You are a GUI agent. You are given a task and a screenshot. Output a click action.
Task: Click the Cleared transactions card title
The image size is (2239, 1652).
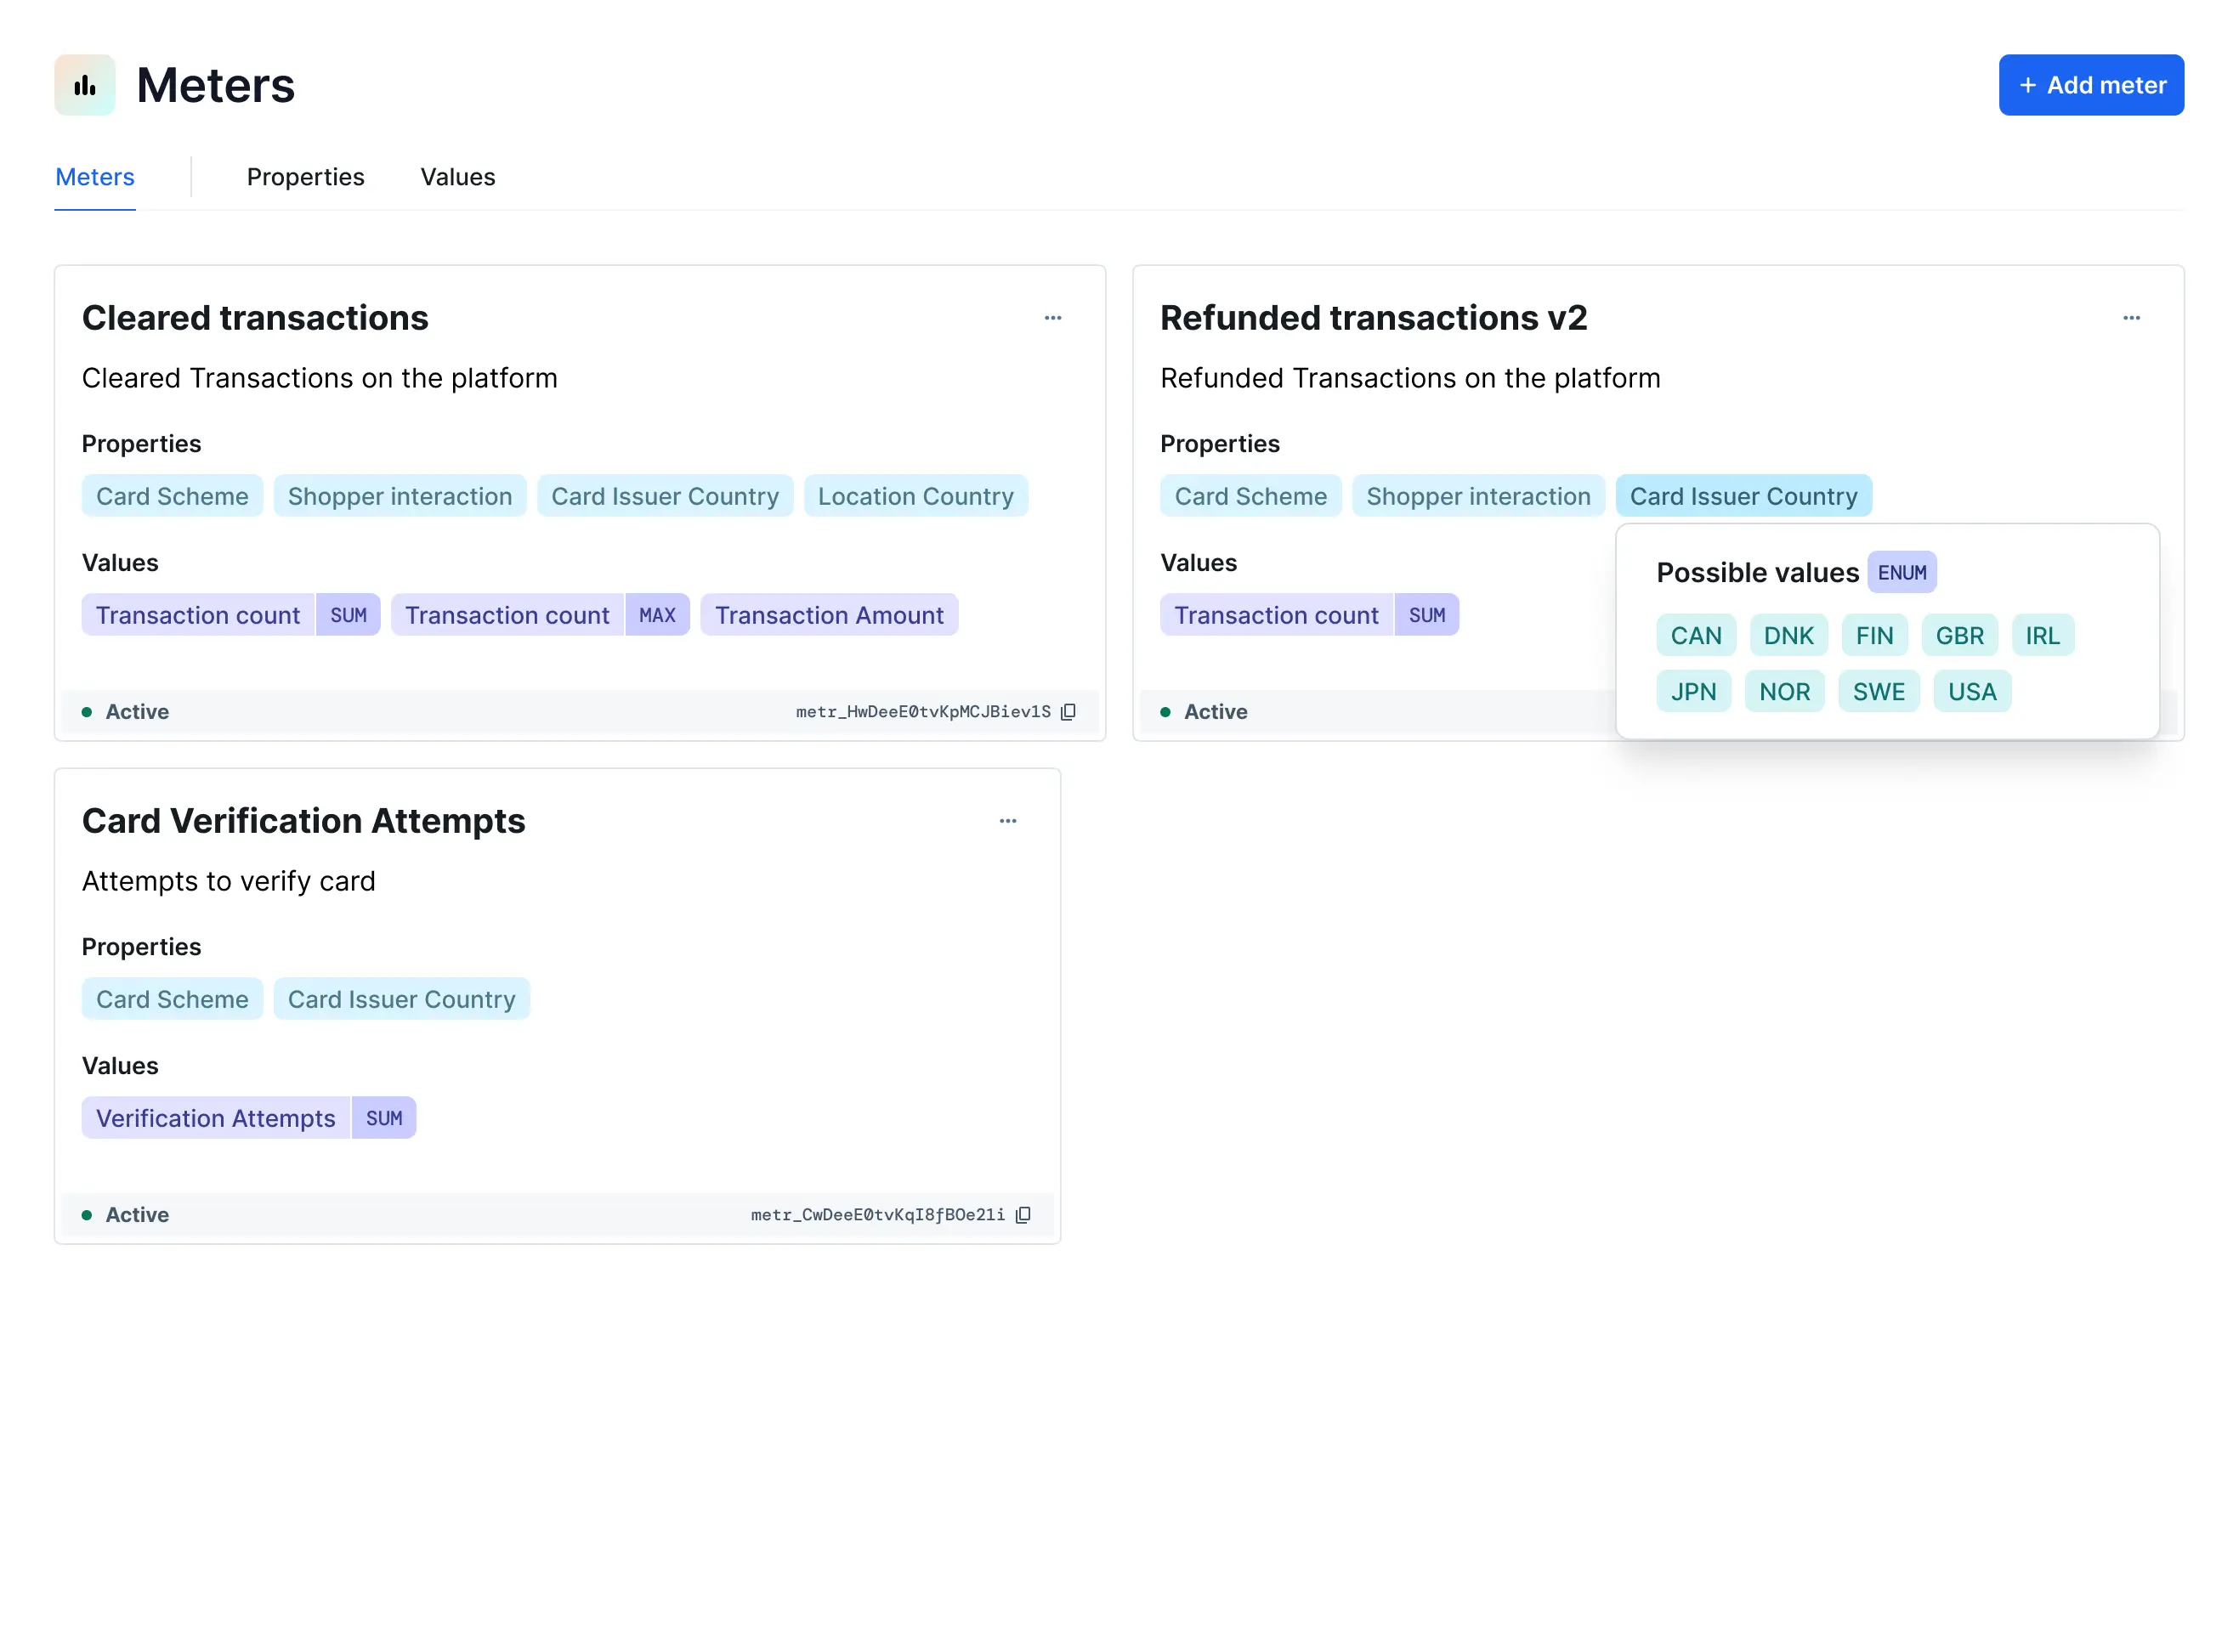[x=255, y=318]
